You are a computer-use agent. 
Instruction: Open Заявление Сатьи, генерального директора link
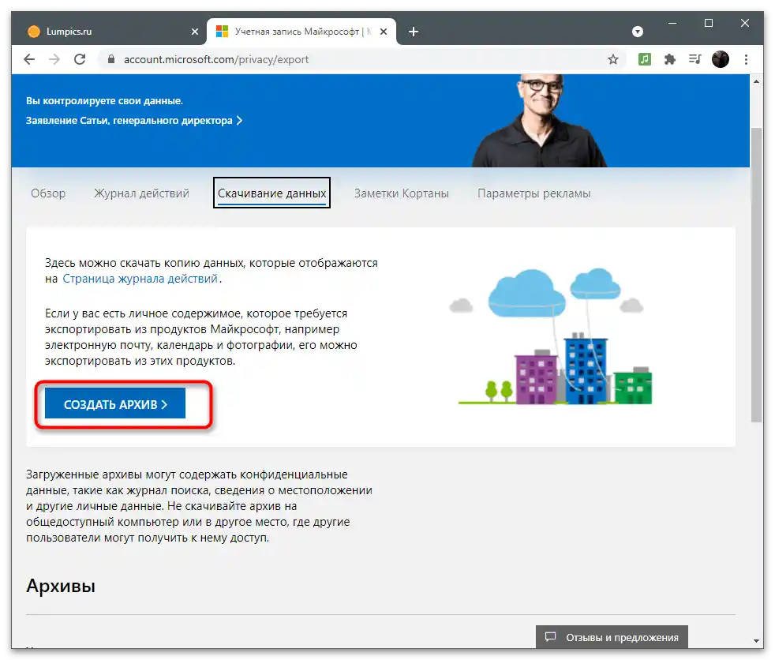pos(134,121)
